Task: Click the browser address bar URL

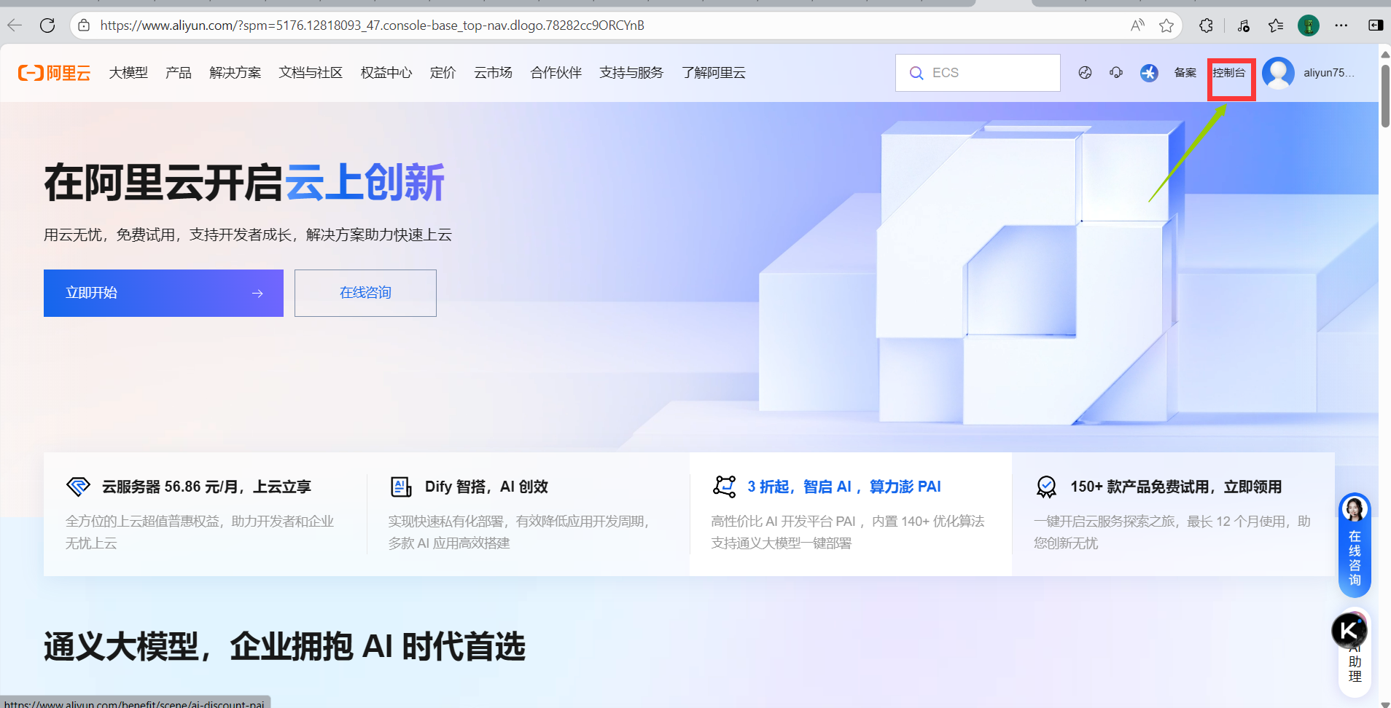Action: pos(372,25)
